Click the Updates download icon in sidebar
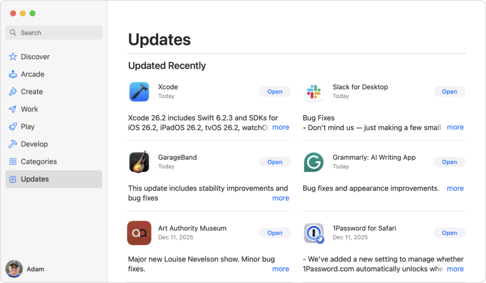The height and width of the screenshot is (283, 486). click(13, 179)
